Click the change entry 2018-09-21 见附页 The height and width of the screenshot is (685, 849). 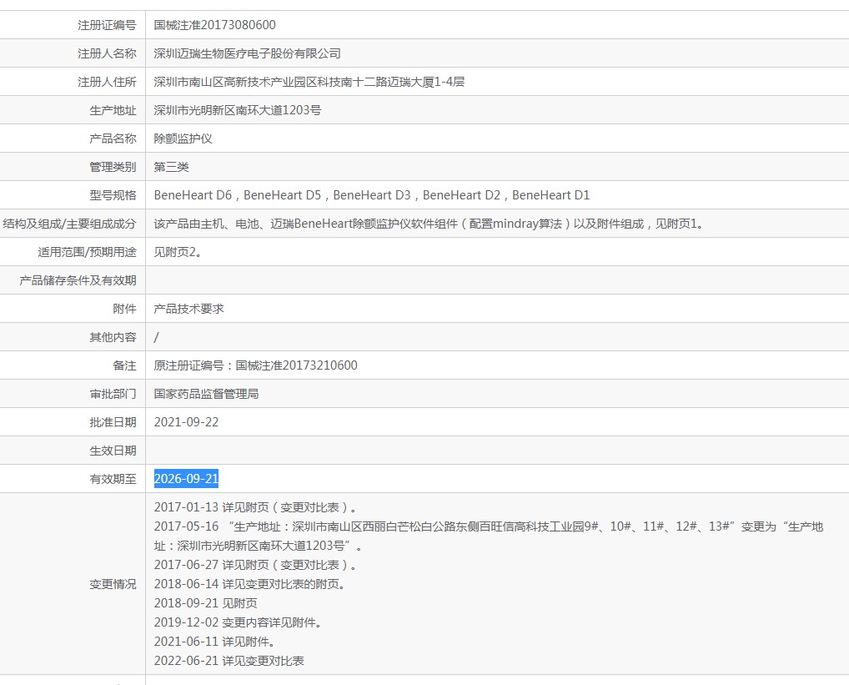pyautogui.click(x=206, y=603)
